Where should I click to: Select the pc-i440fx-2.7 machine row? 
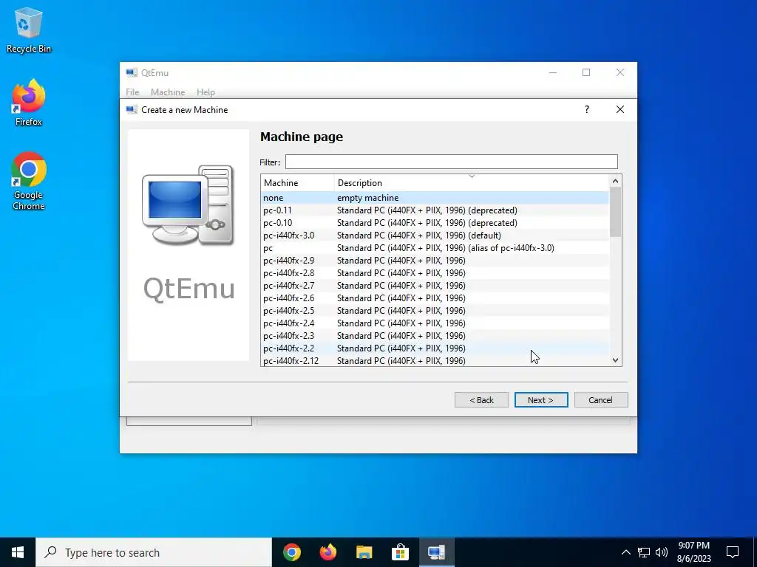tap(435, 286)
